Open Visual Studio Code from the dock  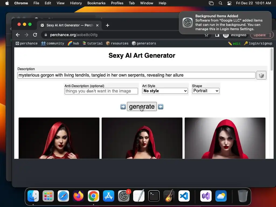[x=184, y=196]
